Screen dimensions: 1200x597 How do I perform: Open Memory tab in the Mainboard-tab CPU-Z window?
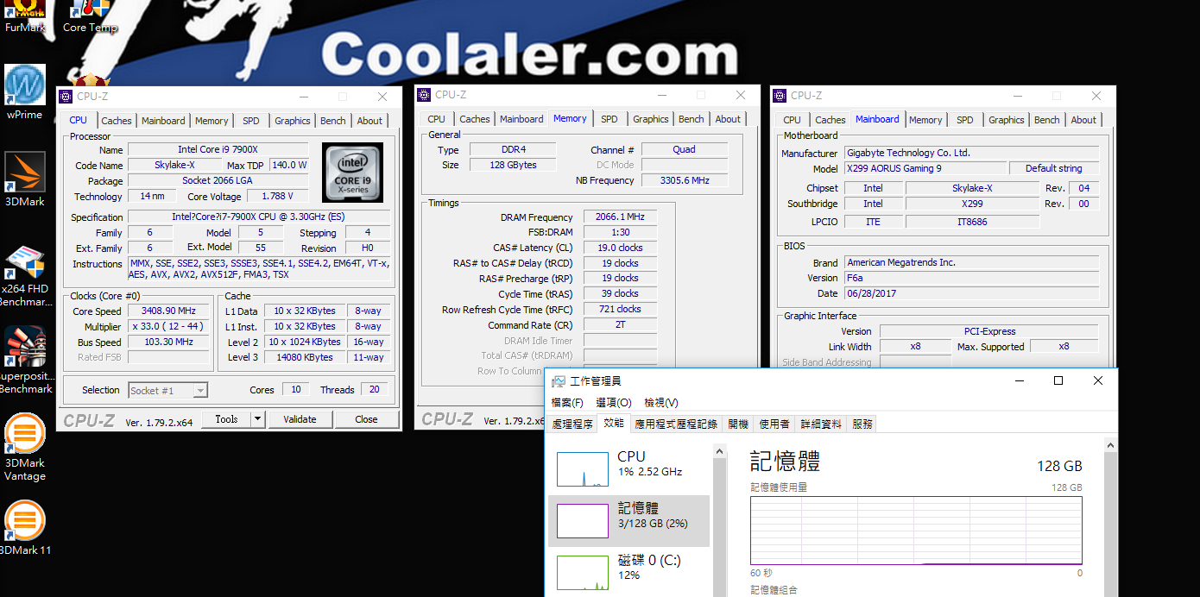point(925,120)
